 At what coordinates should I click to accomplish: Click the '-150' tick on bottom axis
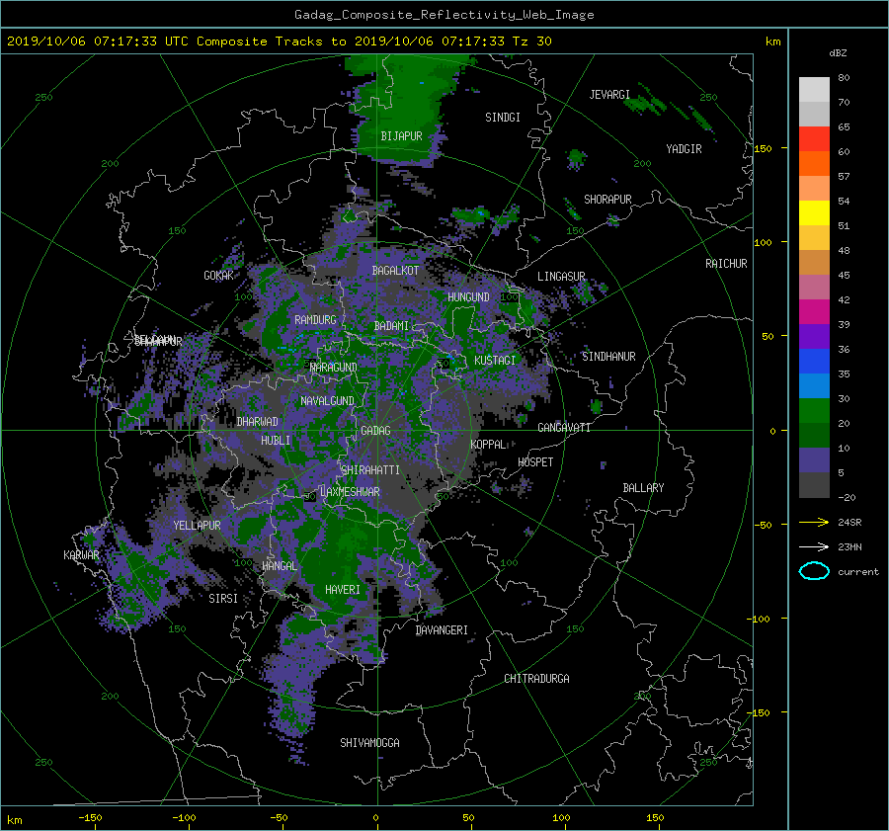coord(90,818)
